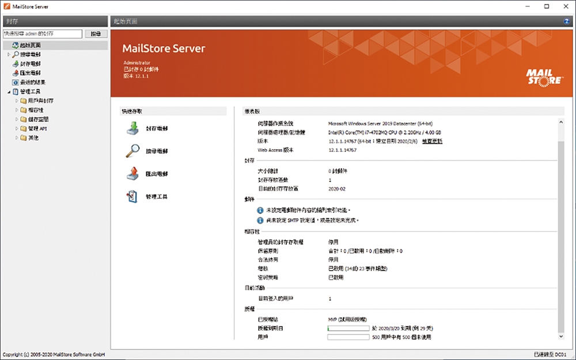Viewport: 576px width, 360px height.
Task: Click the attachment indexing not configured notice
Action: [308, 210]
